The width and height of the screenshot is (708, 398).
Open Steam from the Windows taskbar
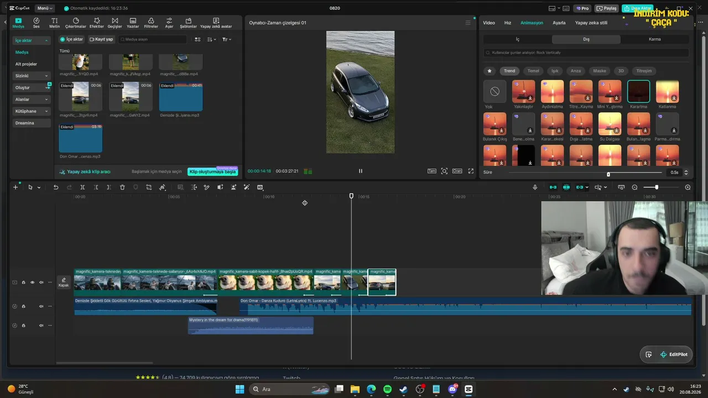tap(403, 389)
